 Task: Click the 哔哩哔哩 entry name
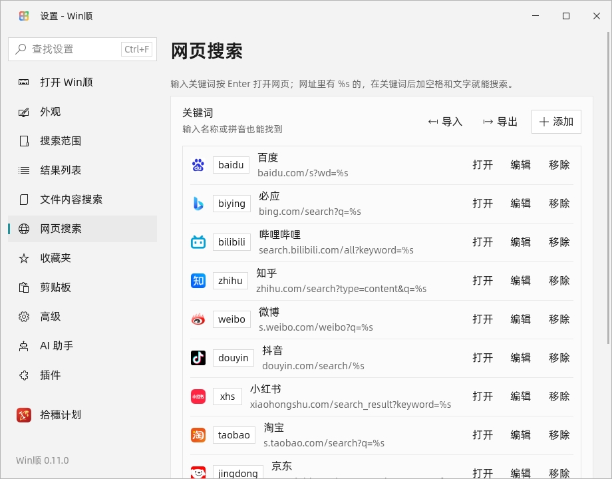point(280,235)
